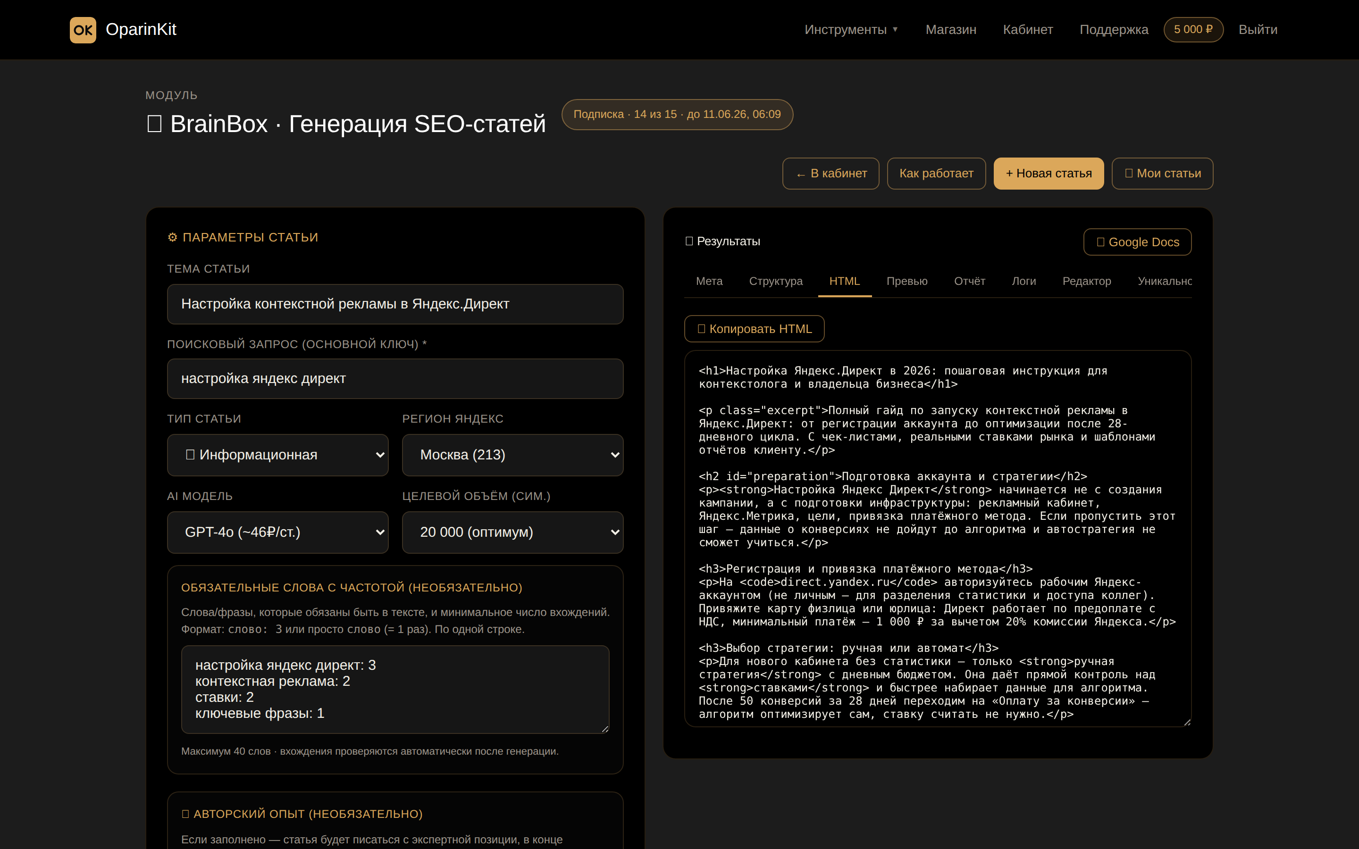
Task: Open the AI модель select box
Action: [278, 533]
